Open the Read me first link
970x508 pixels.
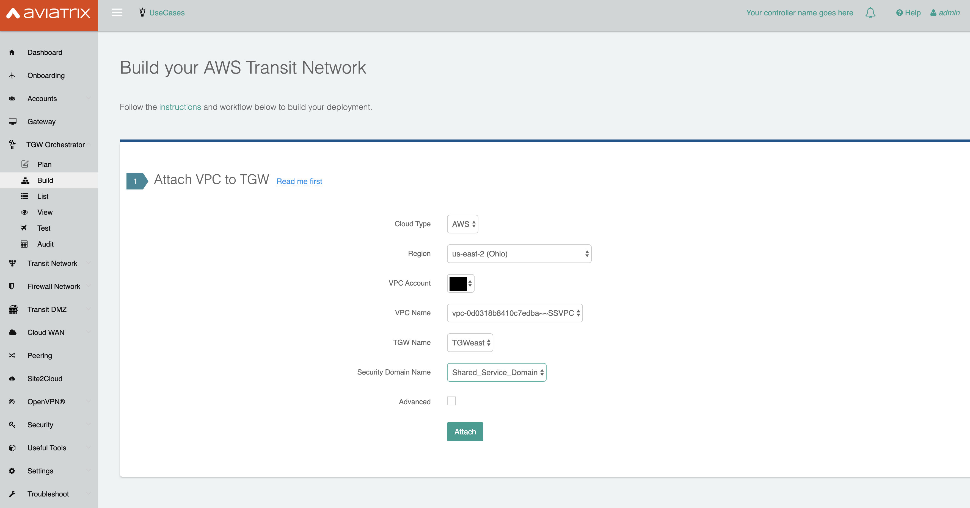[299, 181]
